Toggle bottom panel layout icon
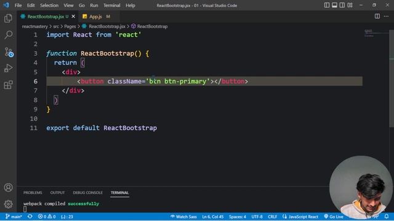This screenshot has height=221, width=394. [334, 6]
